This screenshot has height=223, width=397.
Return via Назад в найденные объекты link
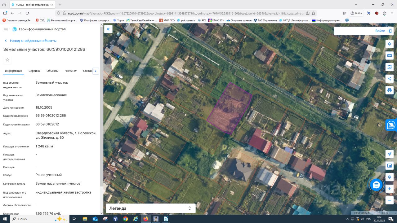coord(30,41)
